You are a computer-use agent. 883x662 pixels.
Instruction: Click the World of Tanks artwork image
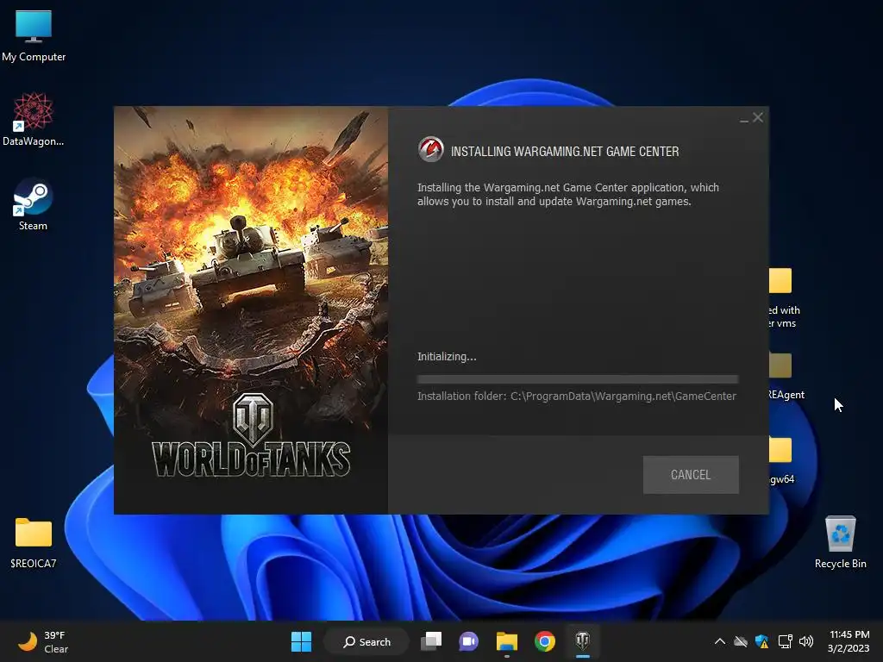coord(251,309)
